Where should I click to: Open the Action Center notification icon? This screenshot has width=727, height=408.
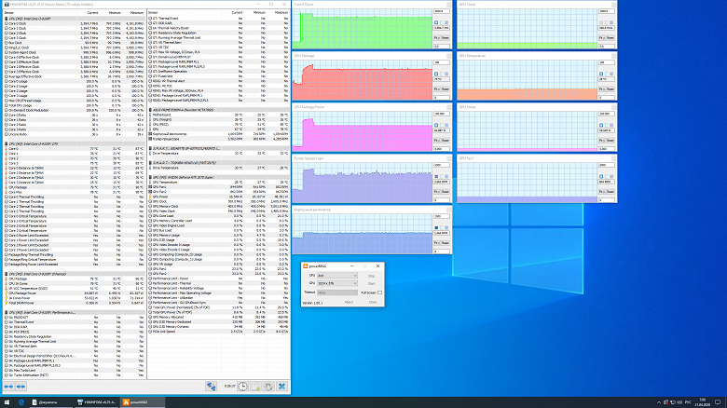(x=718, y=402)
